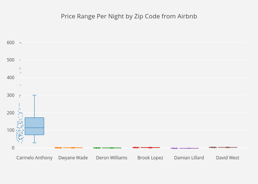Click the Dwyane Wade axis label
This screenshot has width=258, height=184.
[x=73, y=158]
